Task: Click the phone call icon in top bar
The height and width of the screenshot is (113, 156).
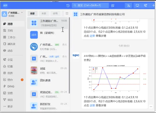Action: 145,5
